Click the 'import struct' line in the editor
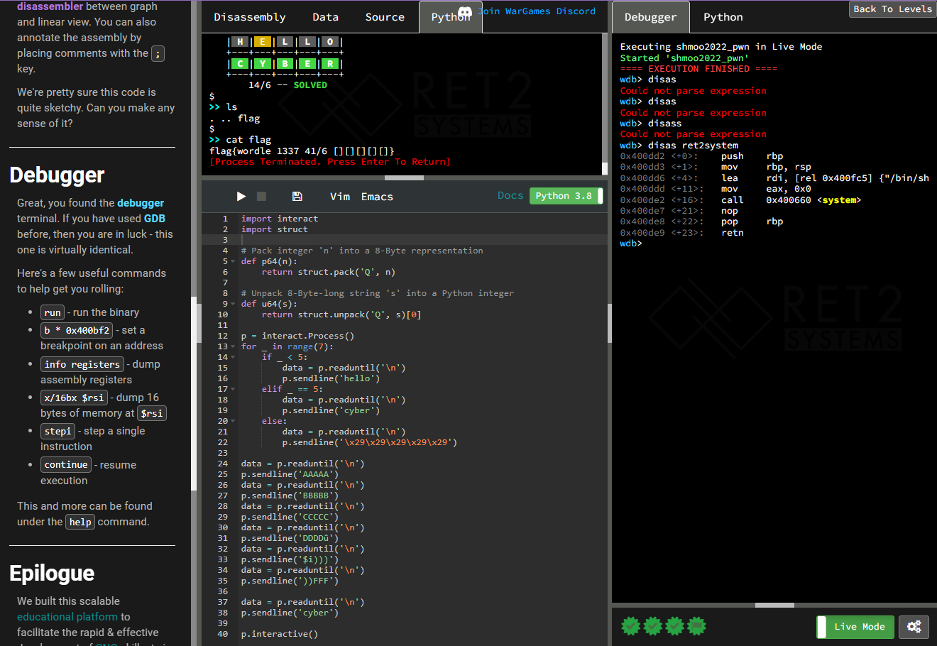The image size is (937, 646). point(275,229)
